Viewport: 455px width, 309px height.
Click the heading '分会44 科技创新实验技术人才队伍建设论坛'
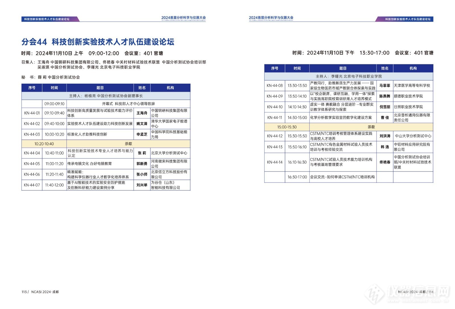pos(98,42)
